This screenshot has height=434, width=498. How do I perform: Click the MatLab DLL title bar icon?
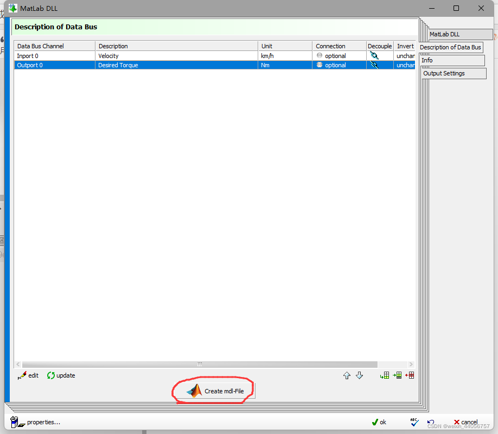(x=13, y=8)
